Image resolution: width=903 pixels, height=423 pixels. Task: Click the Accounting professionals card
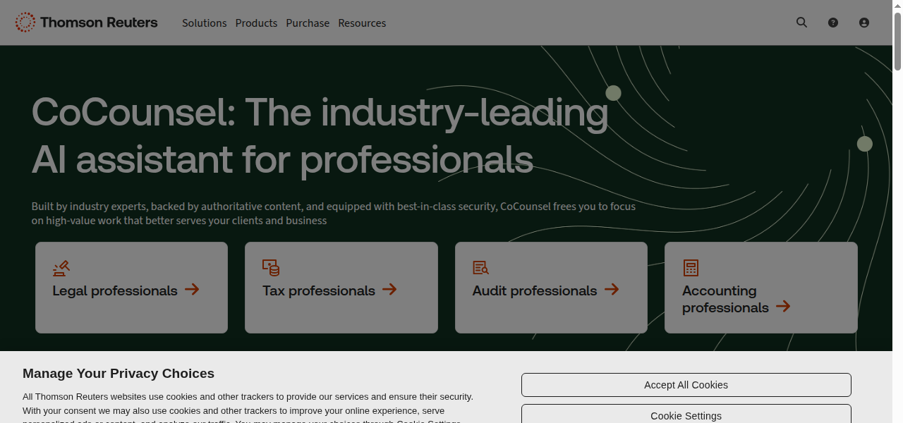click(x=760, y=287)
